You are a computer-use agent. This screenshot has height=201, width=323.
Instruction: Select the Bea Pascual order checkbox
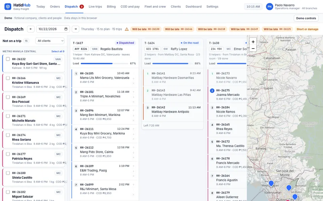[8, 97]
